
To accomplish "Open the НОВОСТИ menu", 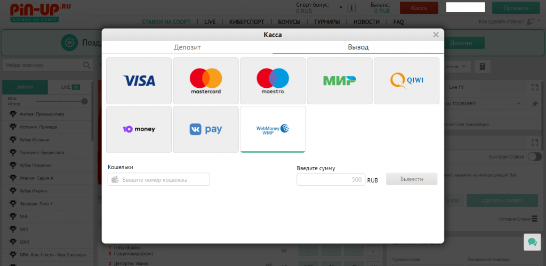I will [x=366, y=22].
